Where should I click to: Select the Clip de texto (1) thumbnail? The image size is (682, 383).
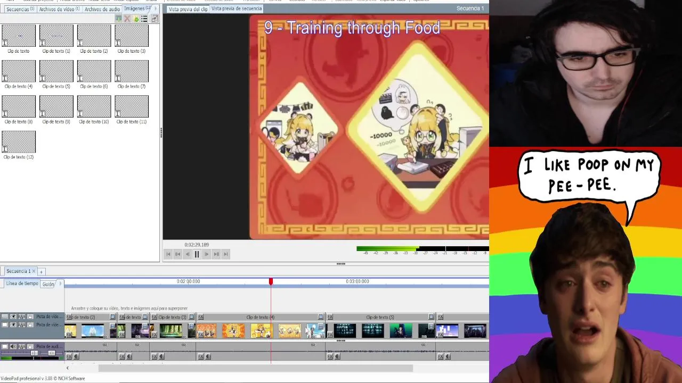tap(56, 36)
